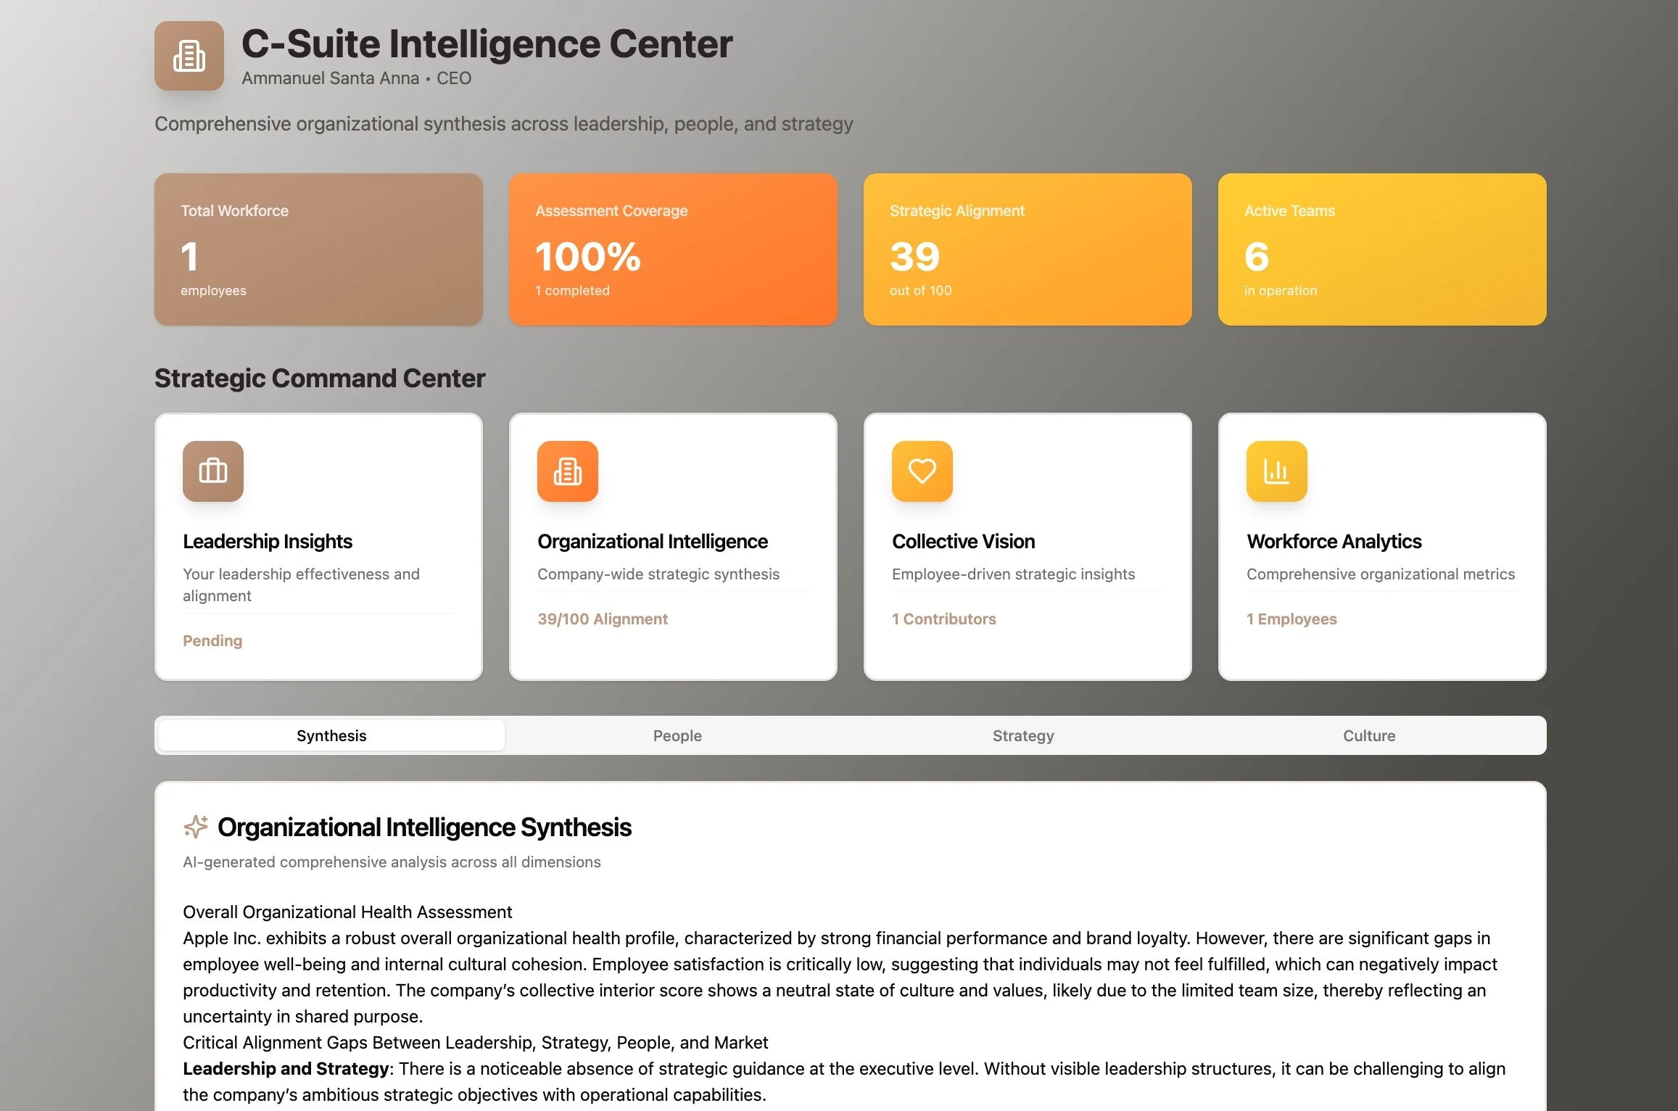Open the Leadership Insights card title
The width and height of the screenshot is (1678, 1111).
click(x=267, y=541)
